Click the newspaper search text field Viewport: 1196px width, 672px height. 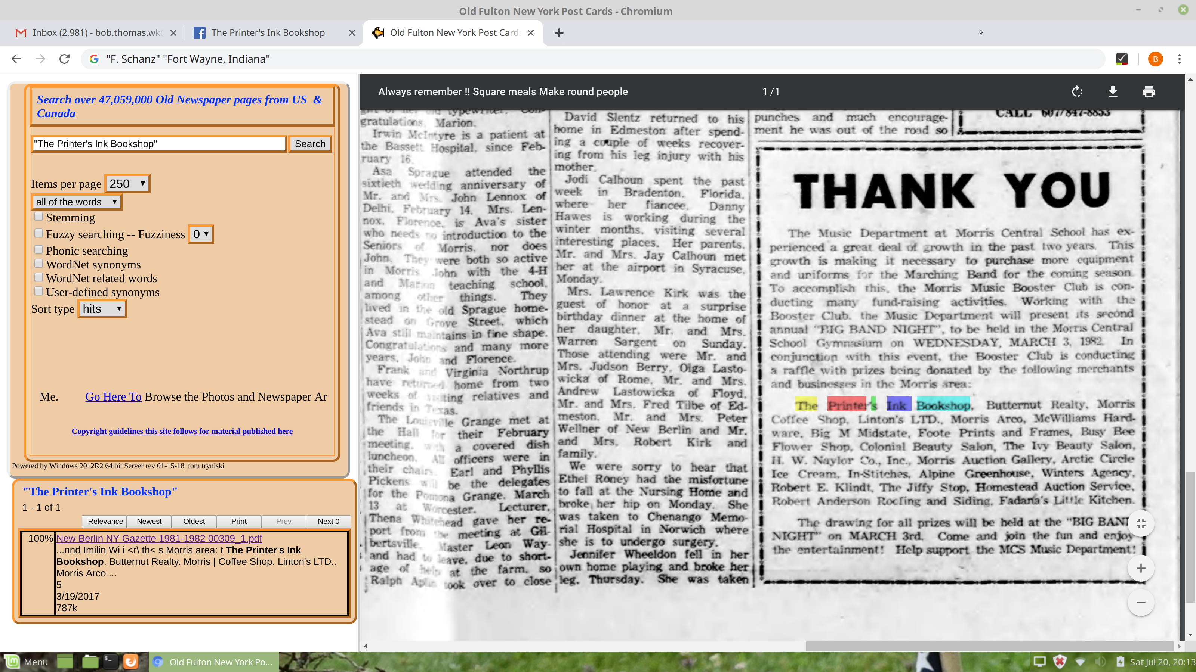159,144
